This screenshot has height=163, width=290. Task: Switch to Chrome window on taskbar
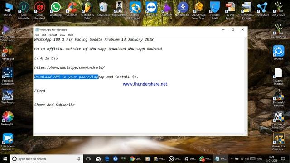tap(135, 159)
